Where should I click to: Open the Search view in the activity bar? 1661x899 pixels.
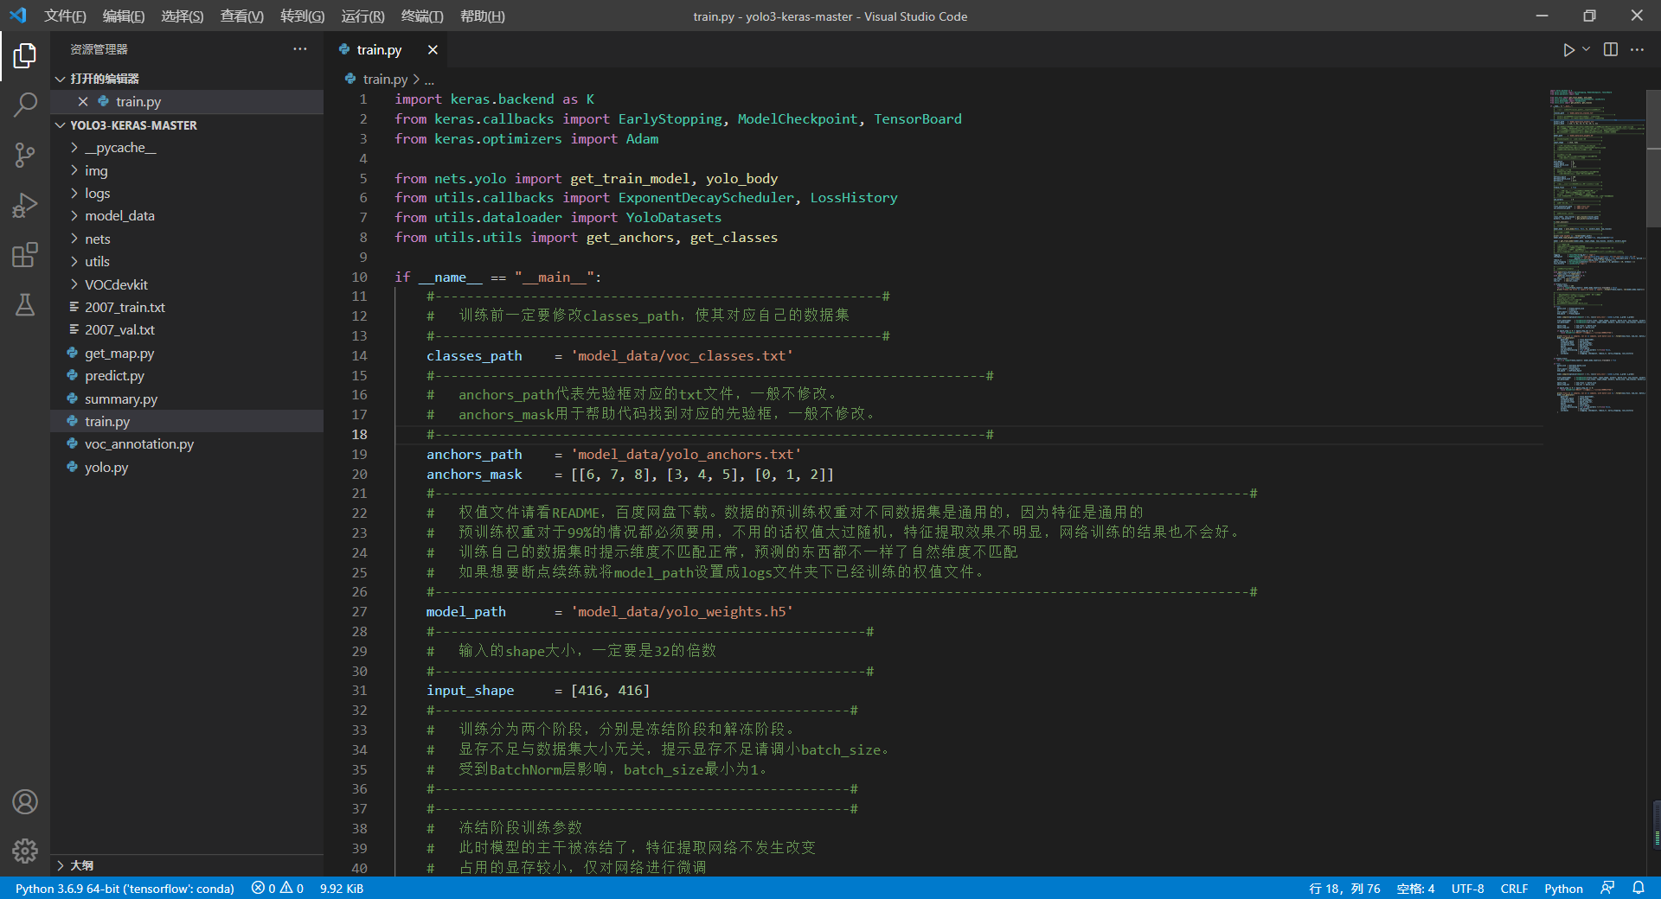pyautogui.click(x=25, y=105)
